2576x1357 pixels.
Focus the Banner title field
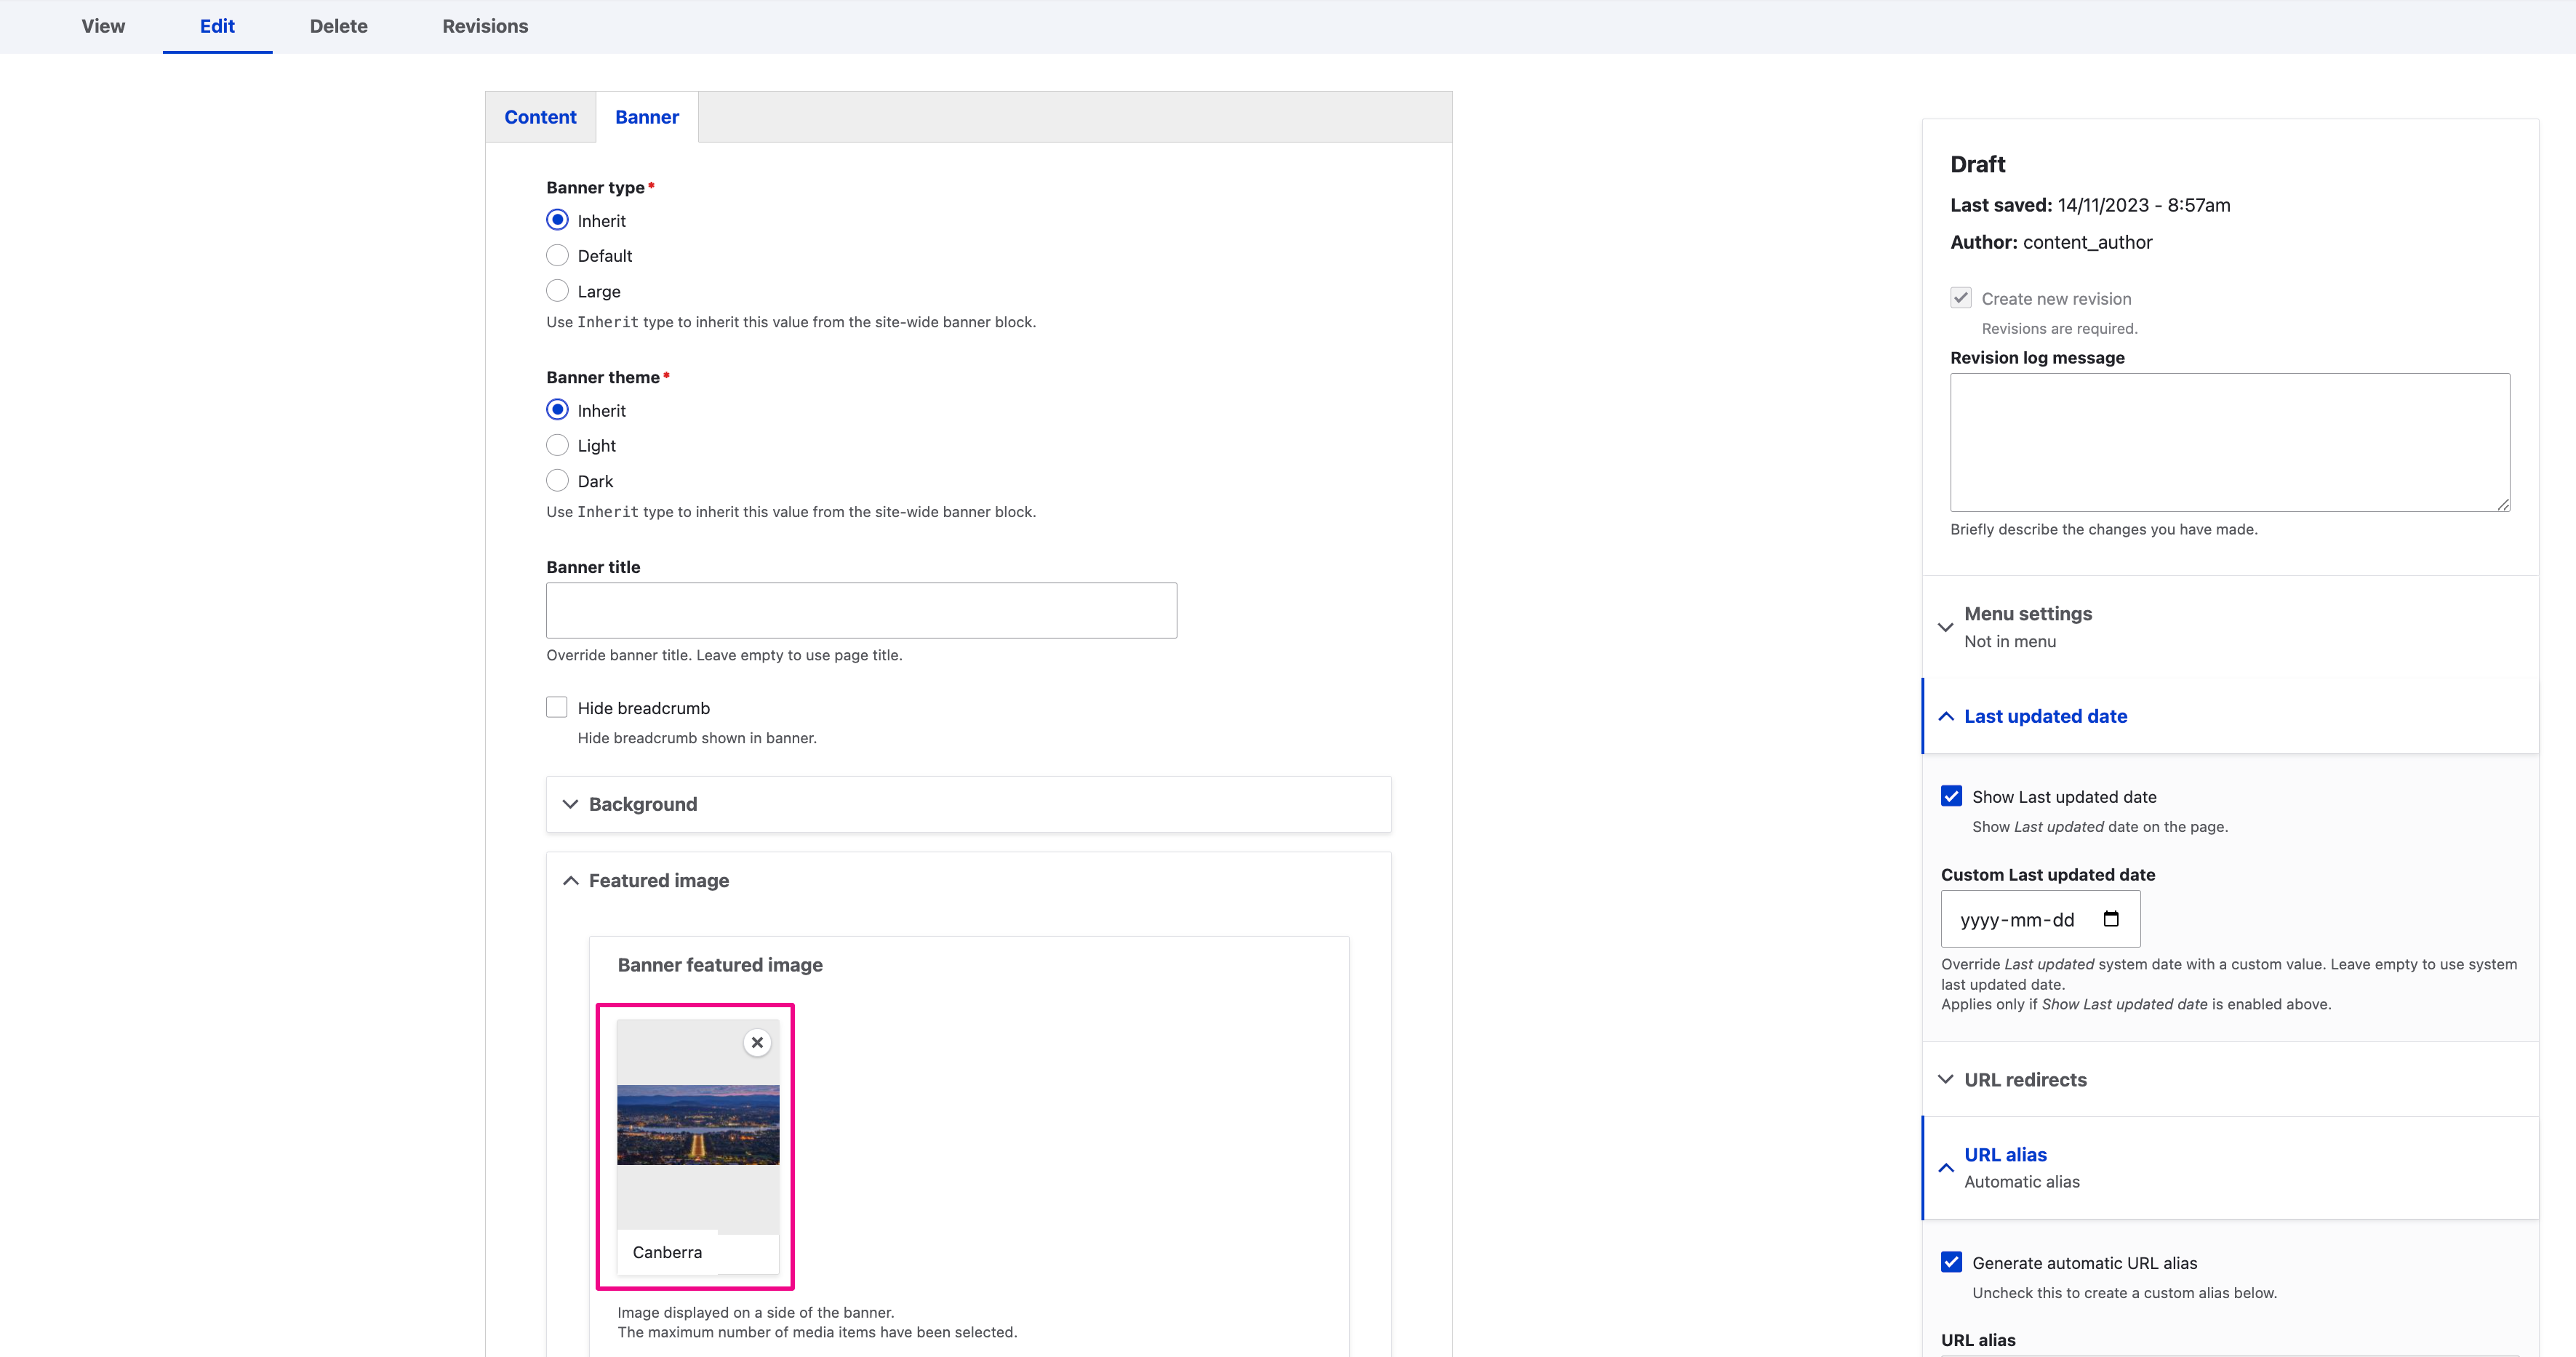(861, 611)
